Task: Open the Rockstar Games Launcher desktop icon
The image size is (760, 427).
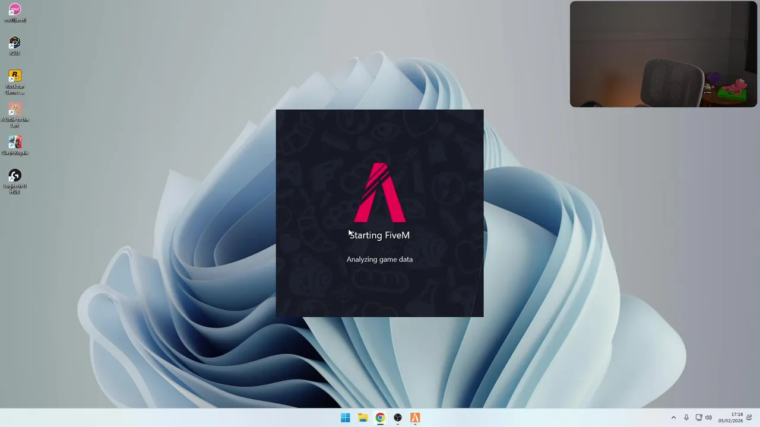Action: pyautogui.click(x=15, y=81)
